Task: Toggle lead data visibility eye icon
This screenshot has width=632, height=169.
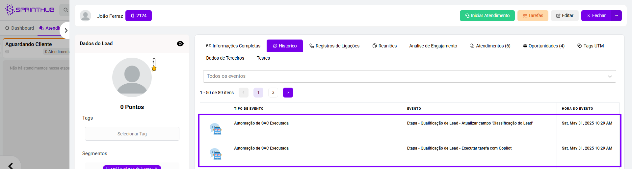Action: coord(180,44)
